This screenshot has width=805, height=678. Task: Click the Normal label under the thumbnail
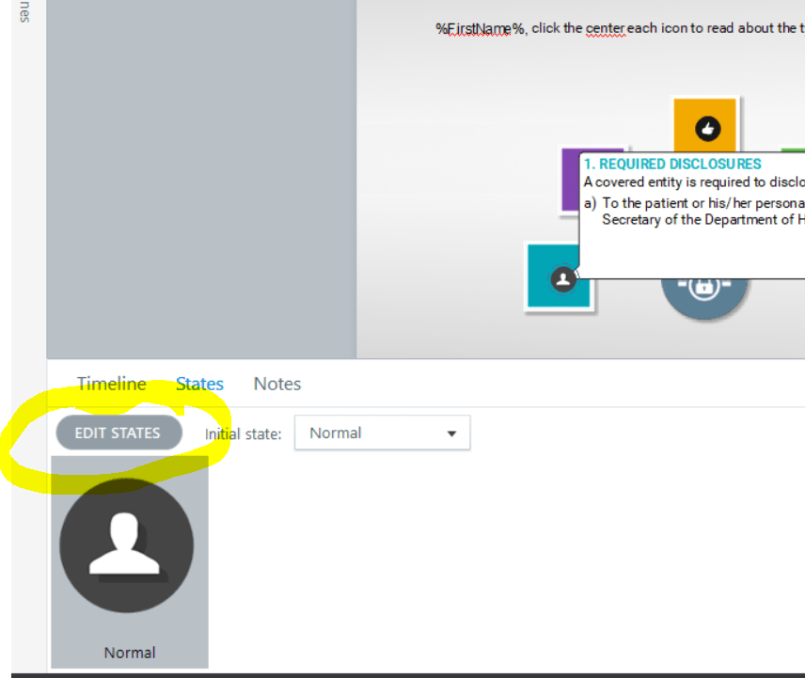coord(130,653)
